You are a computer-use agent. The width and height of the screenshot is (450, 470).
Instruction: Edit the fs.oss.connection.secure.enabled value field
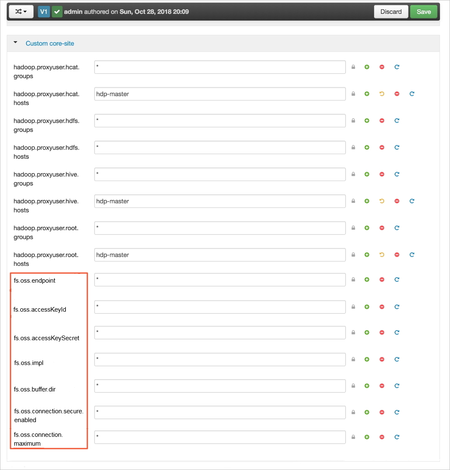pos(220,412)
